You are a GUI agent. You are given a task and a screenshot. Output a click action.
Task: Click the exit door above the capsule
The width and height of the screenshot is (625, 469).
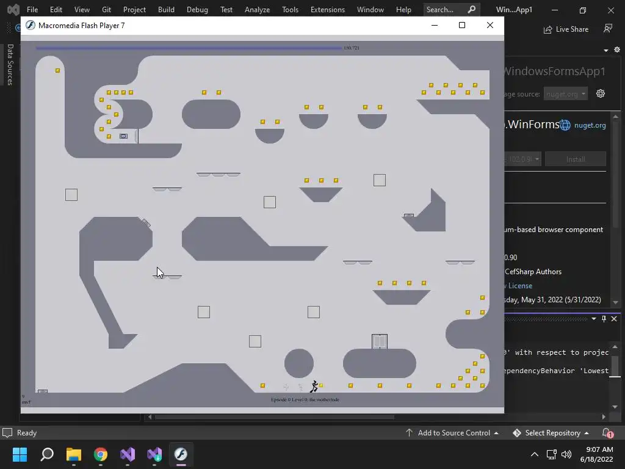(x=380, y=341)
